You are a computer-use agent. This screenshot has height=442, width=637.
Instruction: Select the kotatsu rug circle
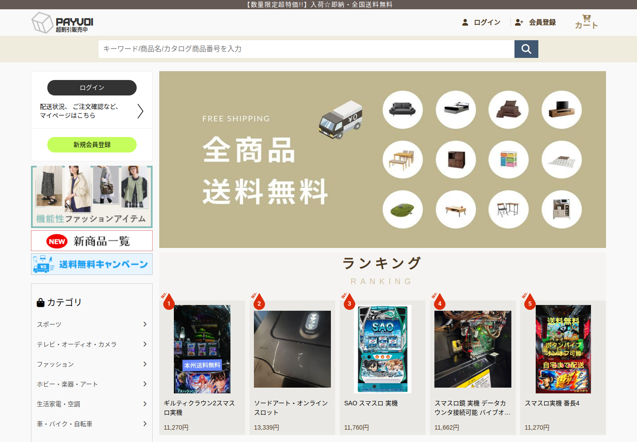[x=562, y=160]
